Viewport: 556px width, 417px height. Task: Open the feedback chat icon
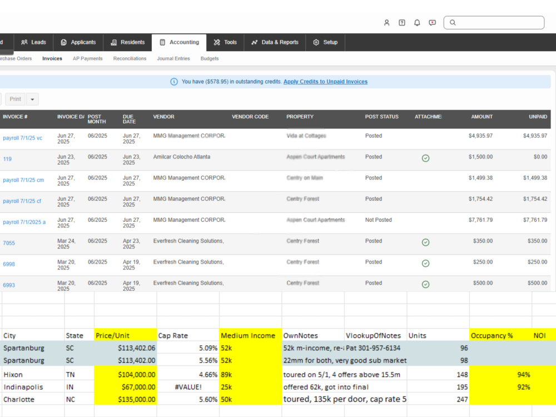[432, 23]
